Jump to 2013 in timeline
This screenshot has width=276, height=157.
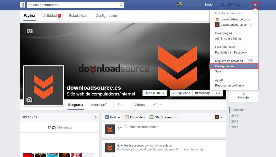click(x=235, y=121)
